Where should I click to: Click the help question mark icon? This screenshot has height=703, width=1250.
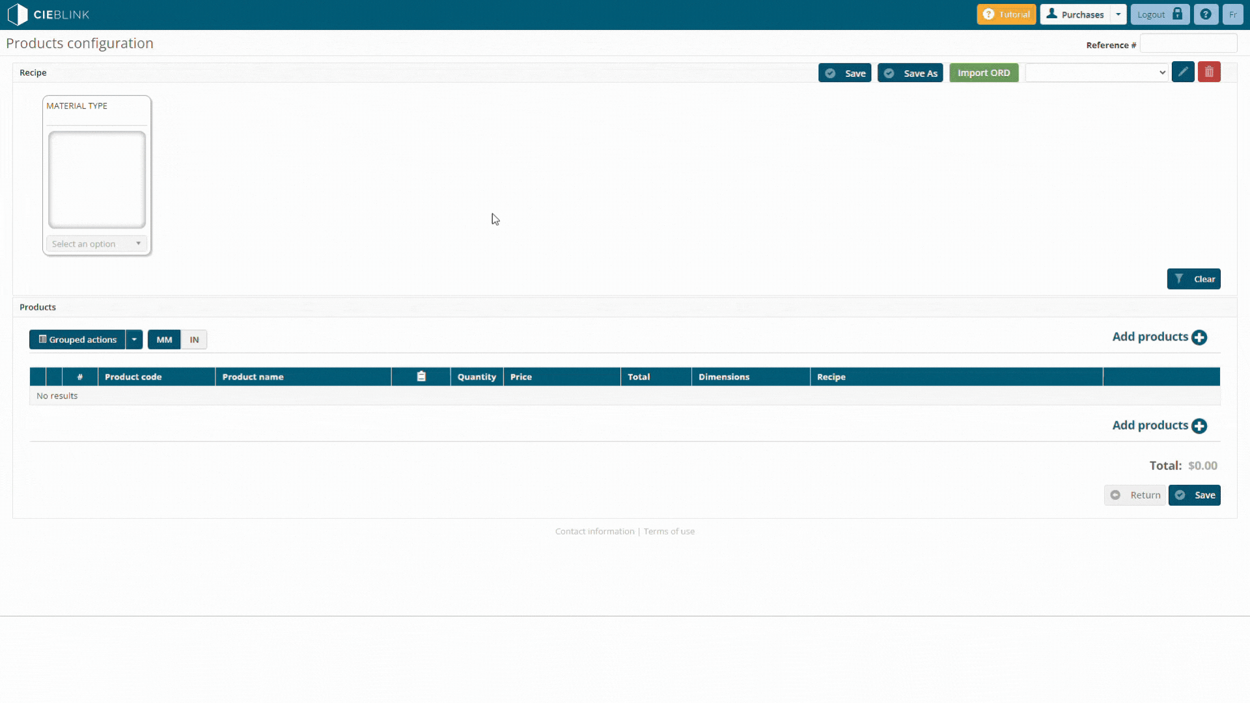[x=1206, y=14]
